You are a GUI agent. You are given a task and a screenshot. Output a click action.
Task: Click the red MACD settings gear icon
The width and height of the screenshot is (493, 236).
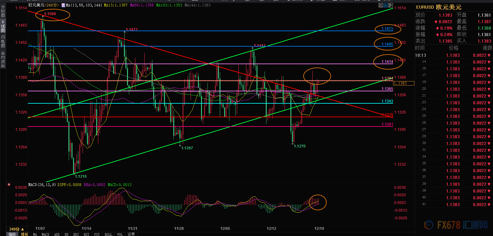coord(9,185)
